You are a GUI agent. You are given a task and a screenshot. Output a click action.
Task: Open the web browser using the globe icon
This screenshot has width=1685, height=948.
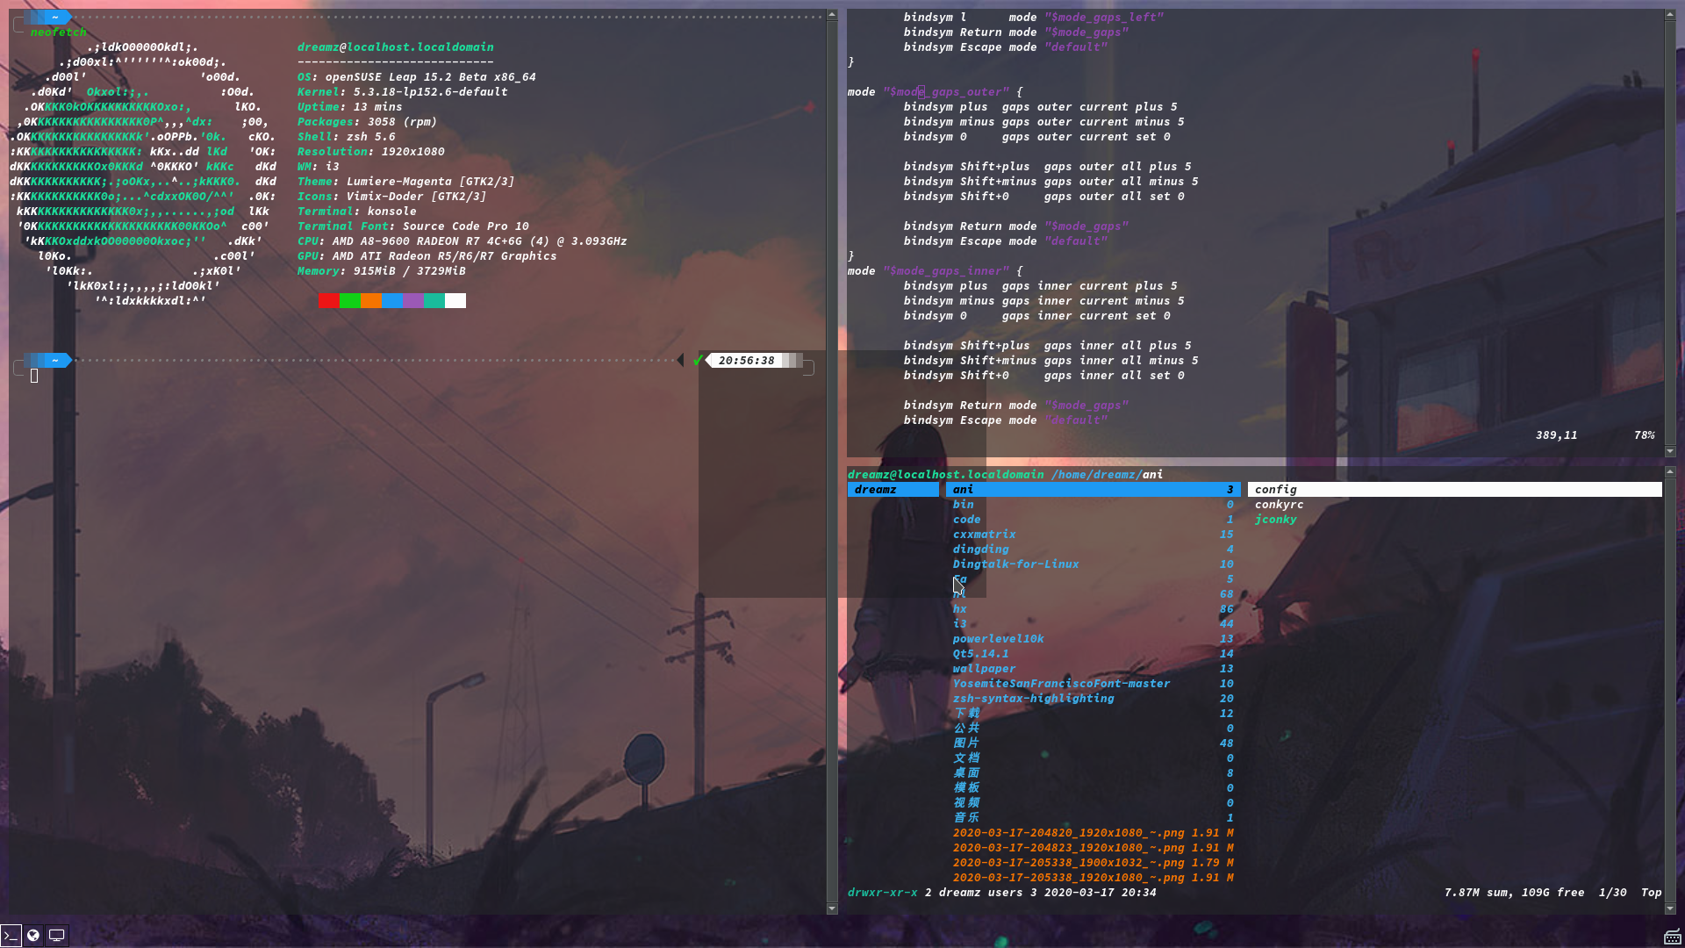[32, 934]
